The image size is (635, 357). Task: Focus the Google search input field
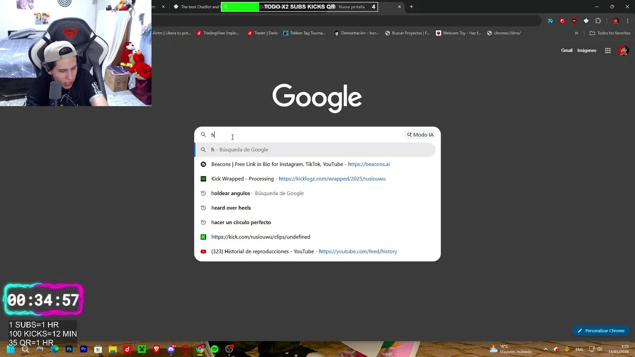coord(305,135)
